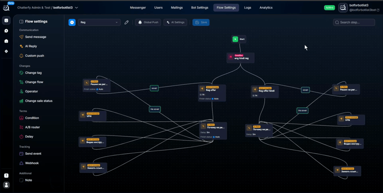The width and height of the screenshot is (383, 193).
Task: Choose the Custom push bell item
Action: click(32, 56)
